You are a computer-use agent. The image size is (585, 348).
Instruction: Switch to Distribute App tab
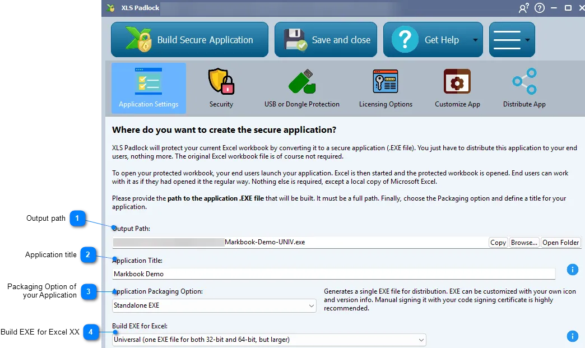click(x=524, y=88)
